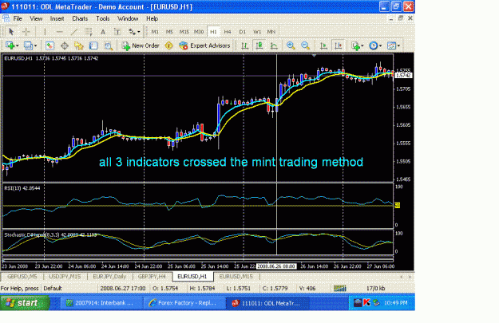Viewport: 499px width, 323px height.
Task: Click the Profiles icon
Action: point(28,45)
